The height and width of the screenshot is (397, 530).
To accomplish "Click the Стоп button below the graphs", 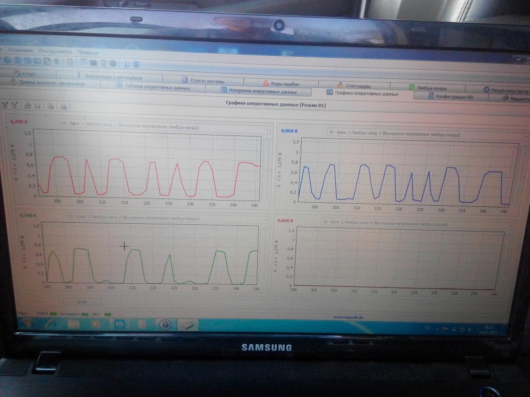I will [82, 301].
